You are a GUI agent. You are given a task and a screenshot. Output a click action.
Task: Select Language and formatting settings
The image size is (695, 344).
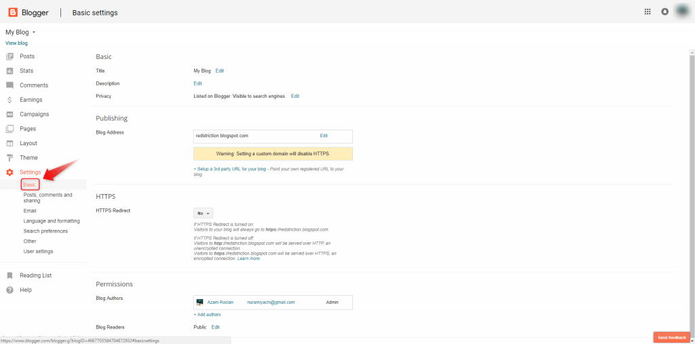tap(52, 221)
